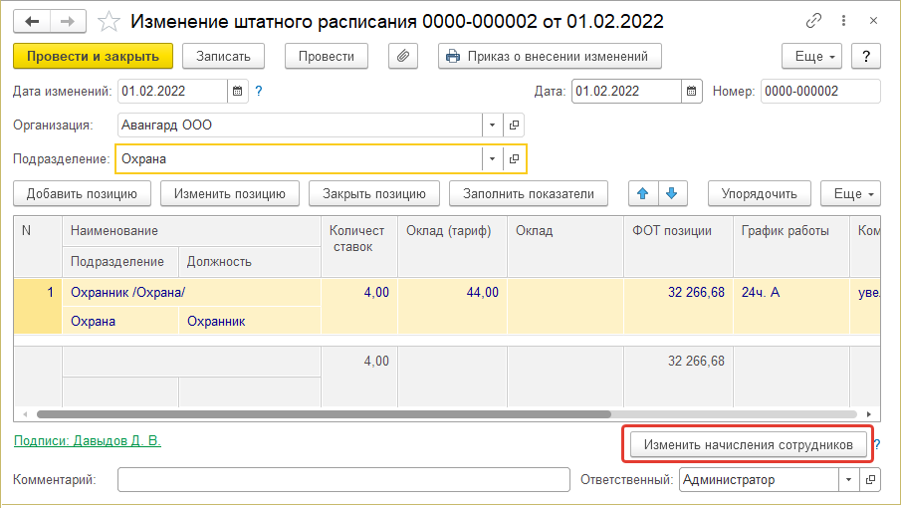
Task: Open Подписи: Давыдов Д. В. link
Action: pyautogui.click(x=88, y=440)
